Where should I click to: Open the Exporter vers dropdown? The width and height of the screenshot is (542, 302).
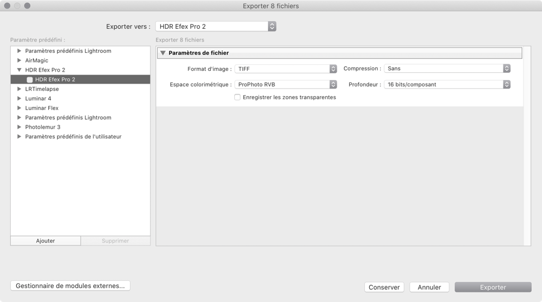pos(216,26)
